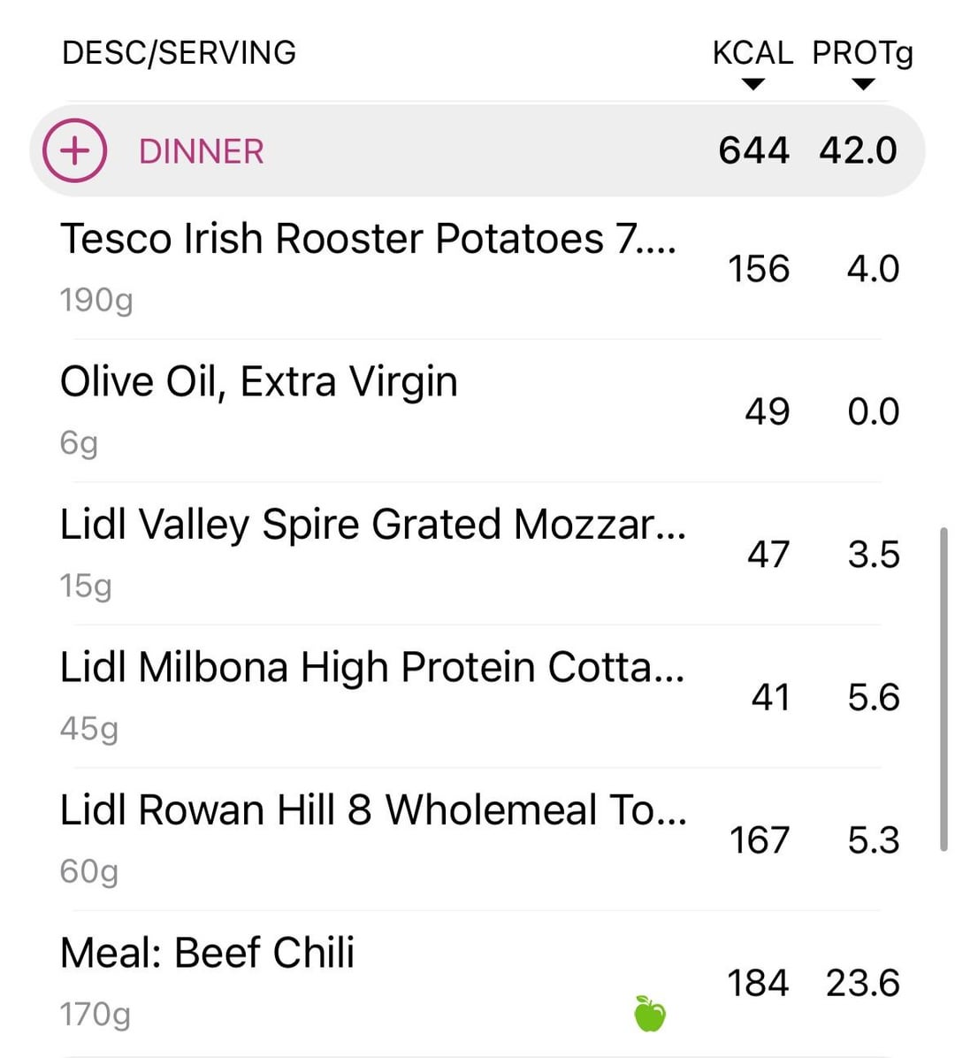955x1058 pixels.
Task: Open the PROTg column dropdown arrow
Action: point(863,85)
